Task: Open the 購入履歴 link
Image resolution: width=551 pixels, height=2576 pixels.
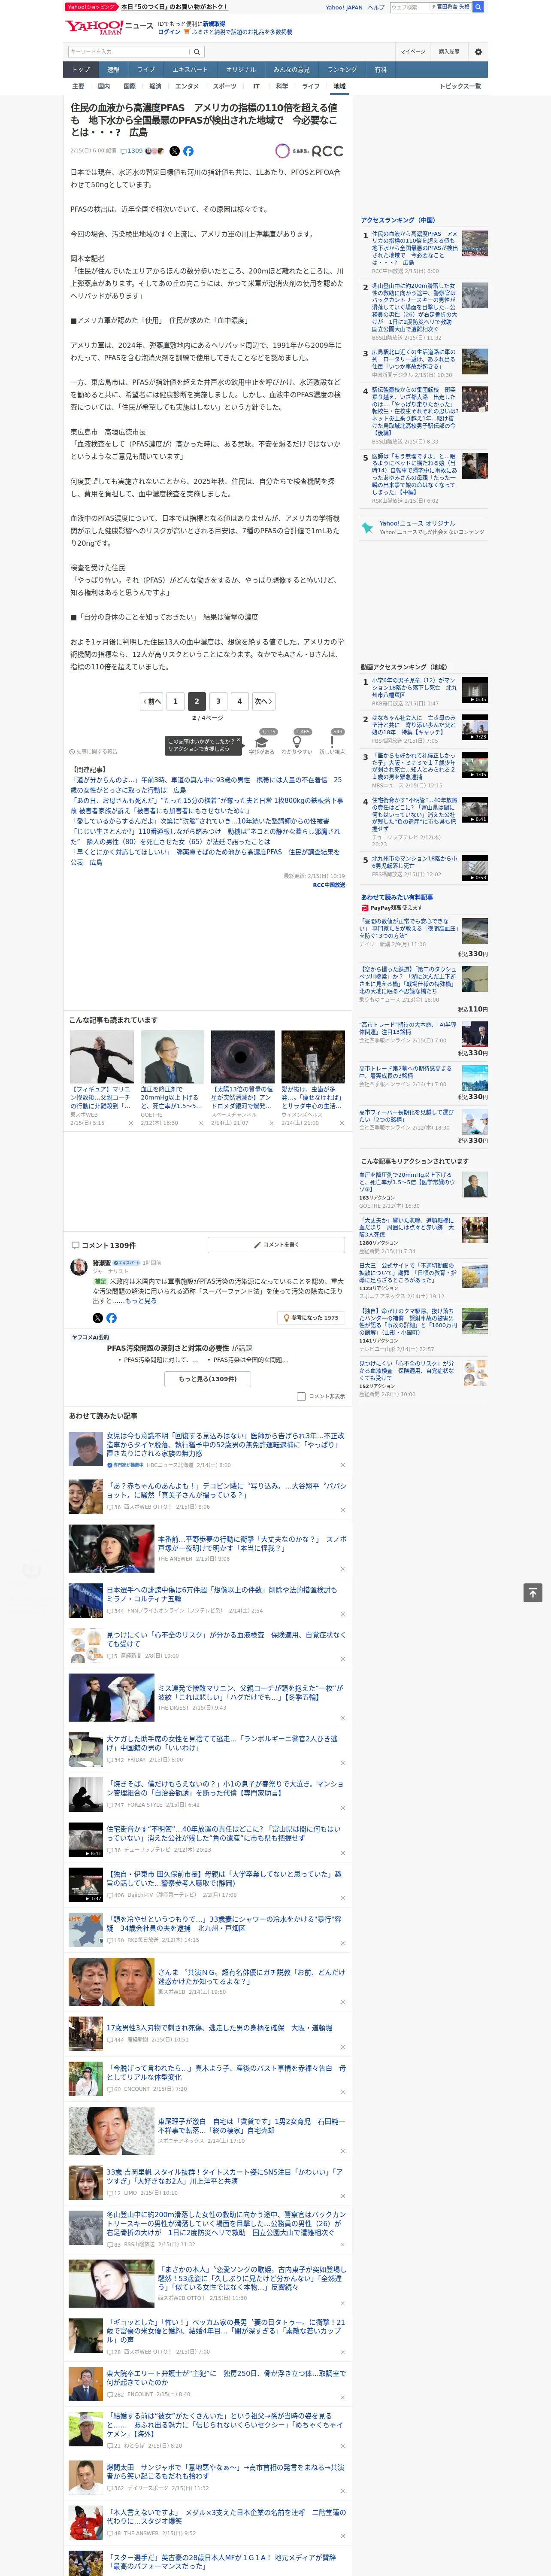Action: coord(449,52)
